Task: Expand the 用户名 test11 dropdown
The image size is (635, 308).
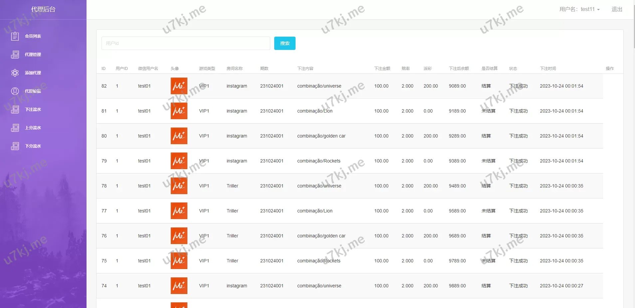Action: 579,9
